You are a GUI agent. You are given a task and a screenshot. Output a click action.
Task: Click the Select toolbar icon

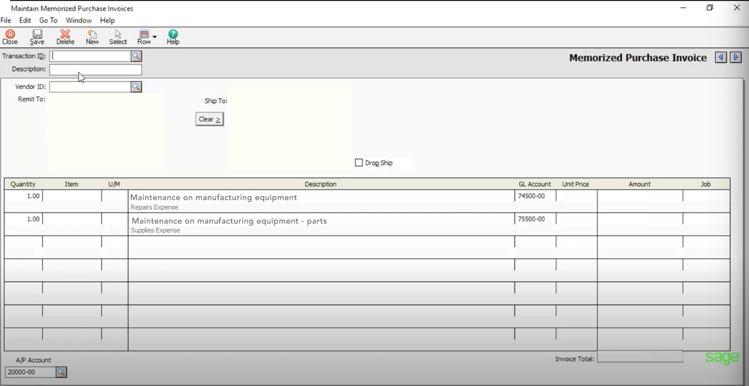coord(118,36)
